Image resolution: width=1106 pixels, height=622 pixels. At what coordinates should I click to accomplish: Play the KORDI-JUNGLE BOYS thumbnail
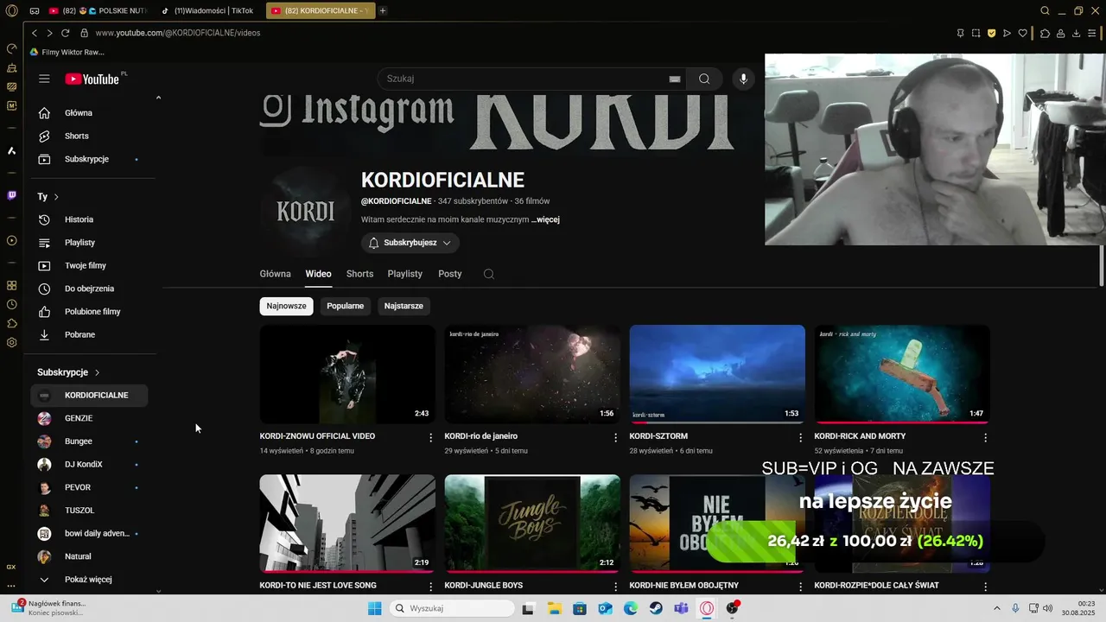click(532, 524)
